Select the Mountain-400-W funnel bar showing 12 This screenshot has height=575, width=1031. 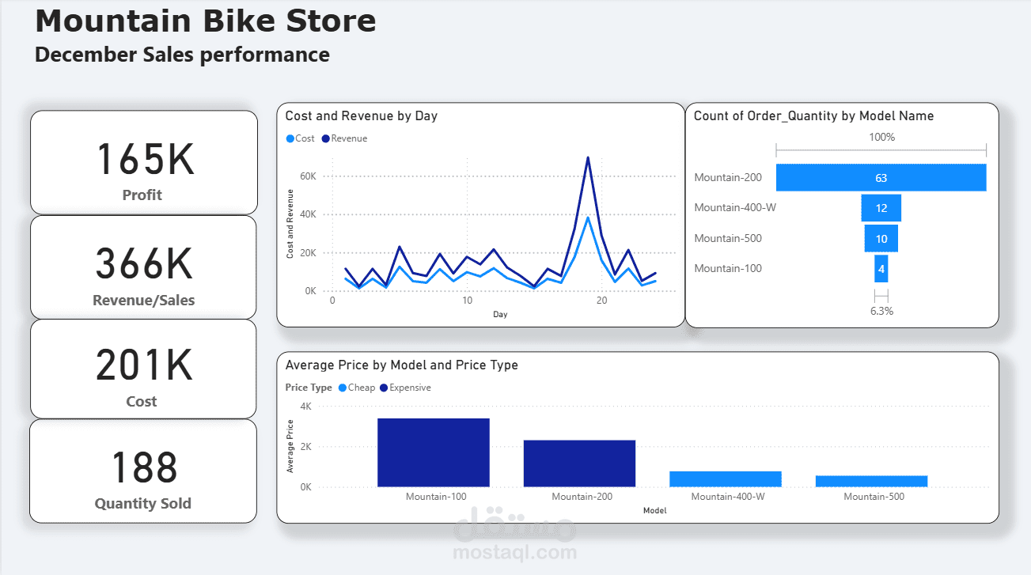point(881,208)
